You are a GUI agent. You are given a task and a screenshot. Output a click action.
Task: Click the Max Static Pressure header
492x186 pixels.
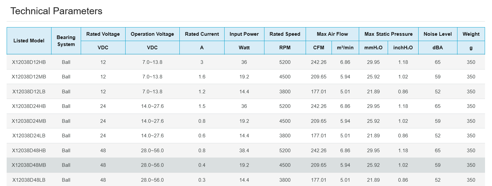[388, 34]
